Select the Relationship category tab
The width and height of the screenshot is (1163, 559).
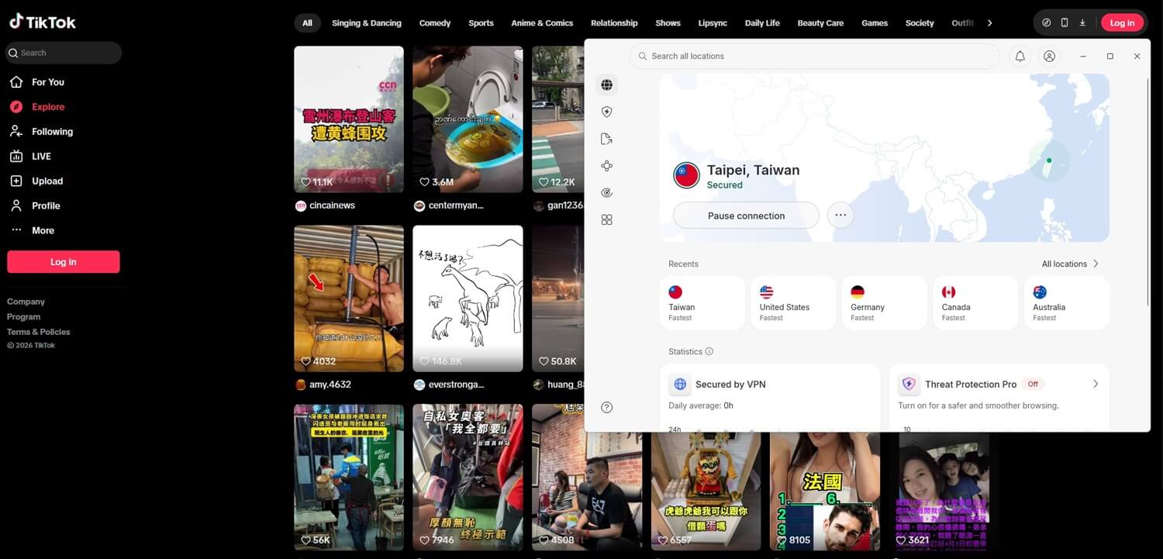614,23
